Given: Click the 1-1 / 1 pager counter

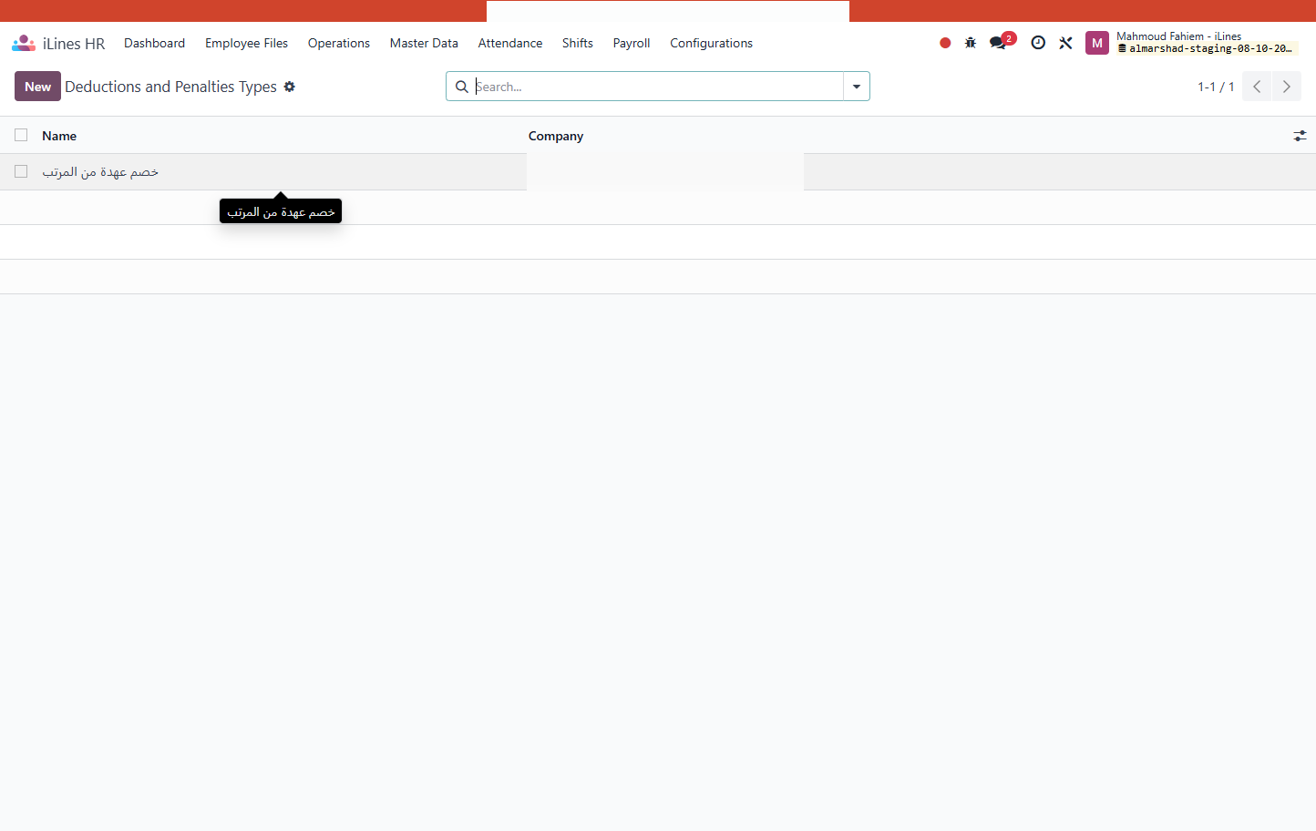Looking at the screenshot, I should click(x=1216, y=87).
